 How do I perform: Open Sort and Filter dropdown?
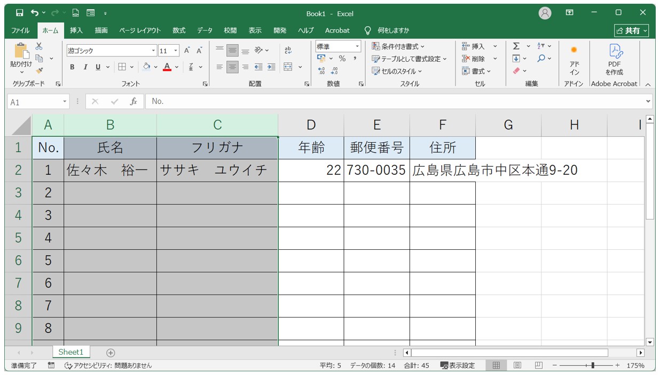(x=544, y=46)
